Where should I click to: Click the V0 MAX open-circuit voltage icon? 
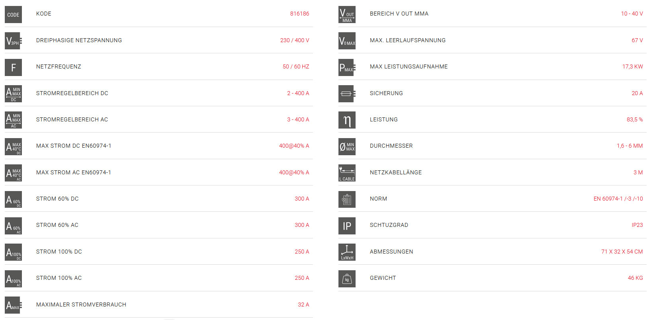[347, 41]
